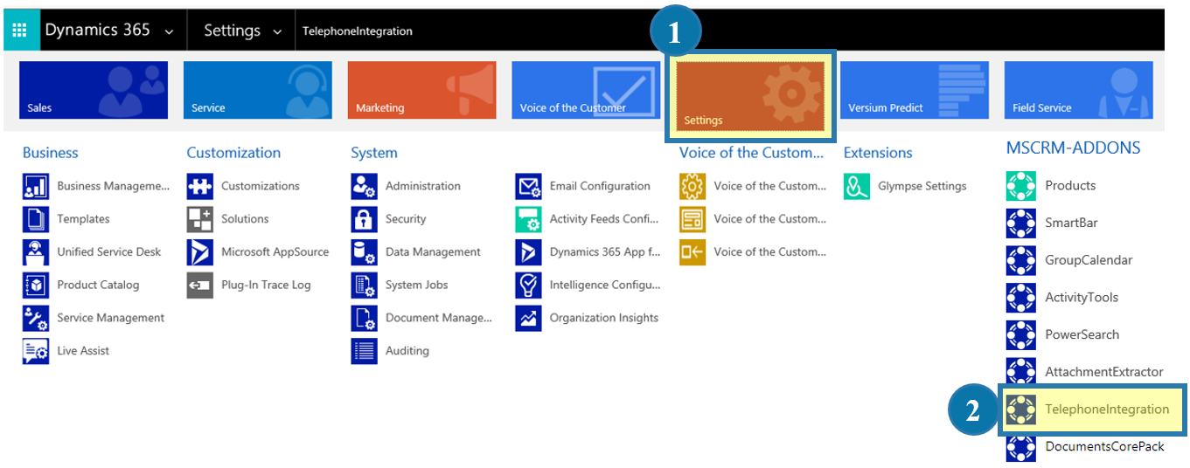Open the Solutions icon

pyautogui.click(x=199, y=219)
